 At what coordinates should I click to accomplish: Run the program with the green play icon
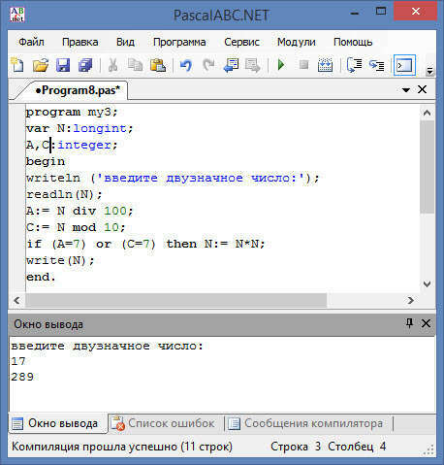(x=281, y=65)
